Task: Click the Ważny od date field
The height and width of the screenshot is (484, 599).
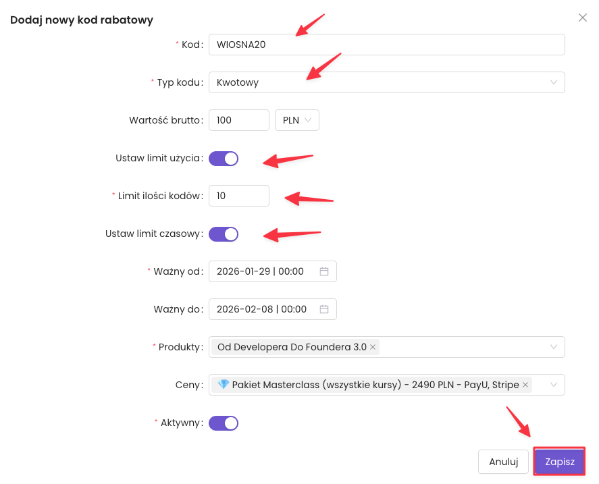Action: click(x=263, y=271)
